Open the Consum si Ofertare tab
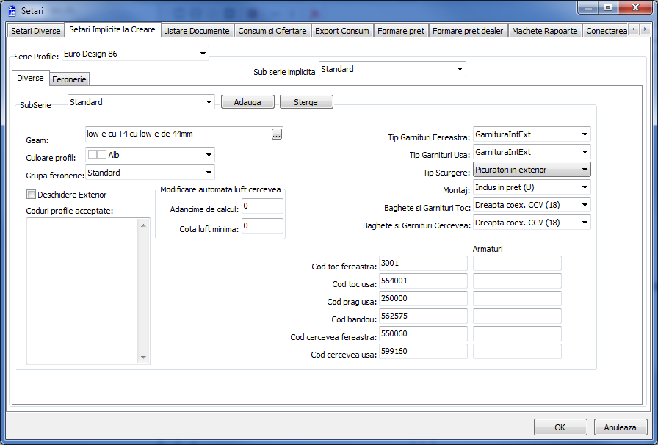Image resolution: width=658 pixels, height=445 pixels. tap(272, 31)
